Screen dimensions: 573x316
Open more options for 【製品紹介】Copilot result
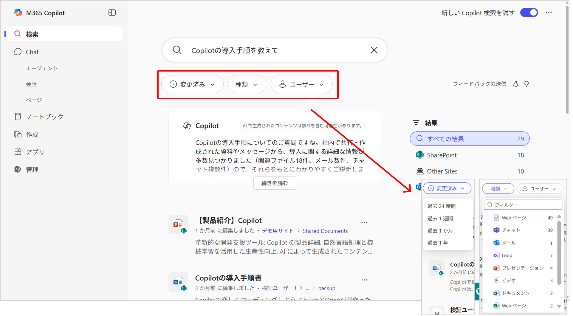pyautogui.click(x=364, y=223)
